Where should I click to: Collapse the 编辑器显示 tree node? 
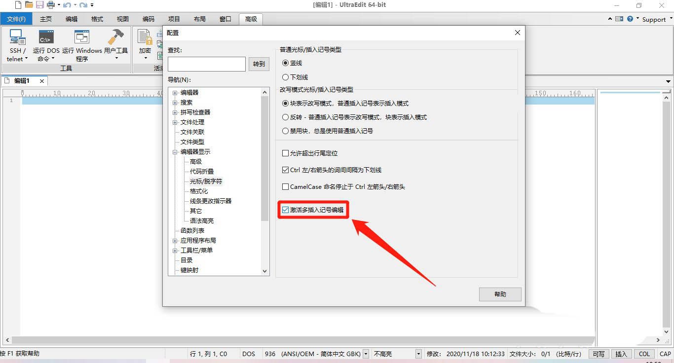pos(175,152)
